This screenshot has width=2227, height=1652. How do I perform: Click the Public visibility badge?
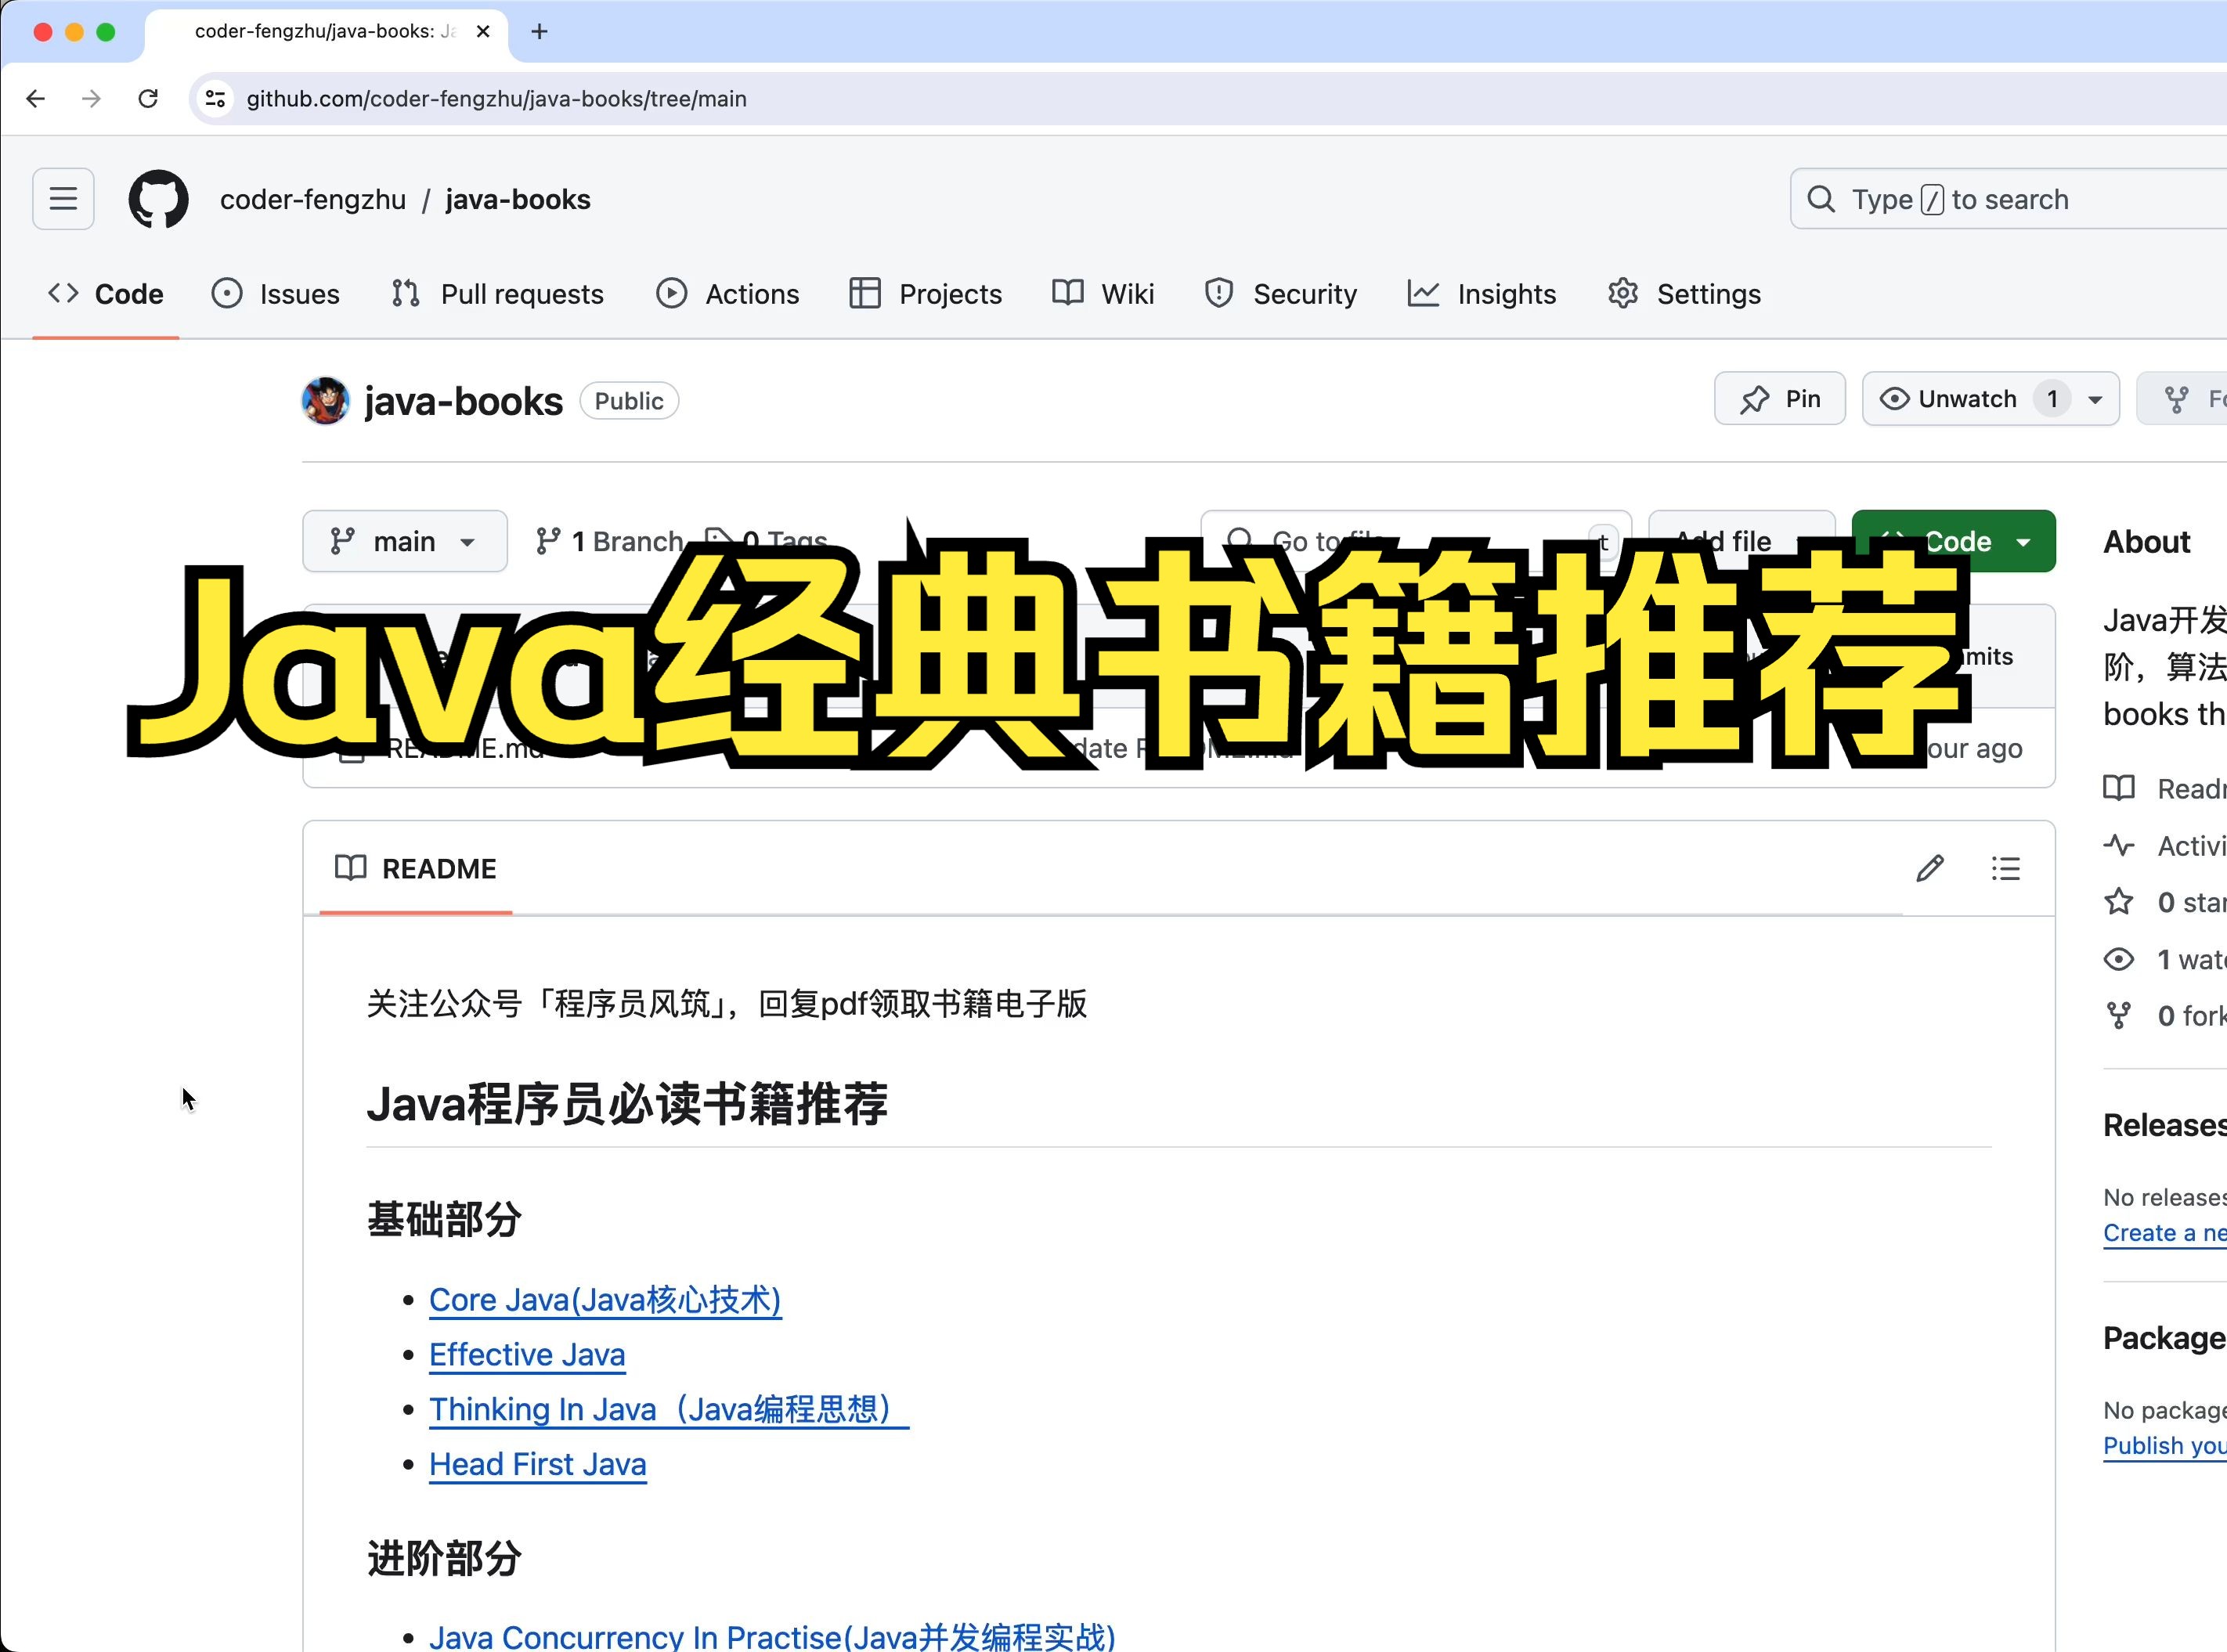coord(629,401)
